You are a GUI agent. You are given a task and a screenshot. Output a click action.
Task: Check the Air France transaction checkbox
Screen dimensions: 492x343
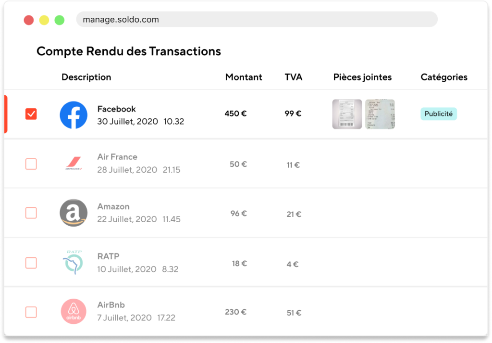pos(31,164)
